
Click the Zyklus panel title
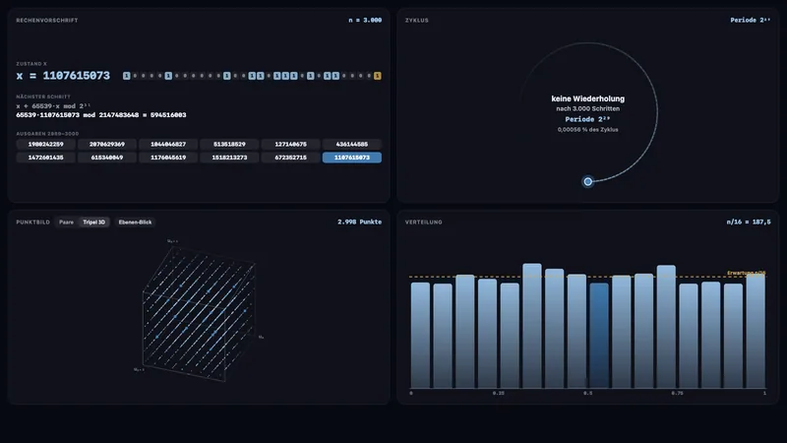coord(416,21)
